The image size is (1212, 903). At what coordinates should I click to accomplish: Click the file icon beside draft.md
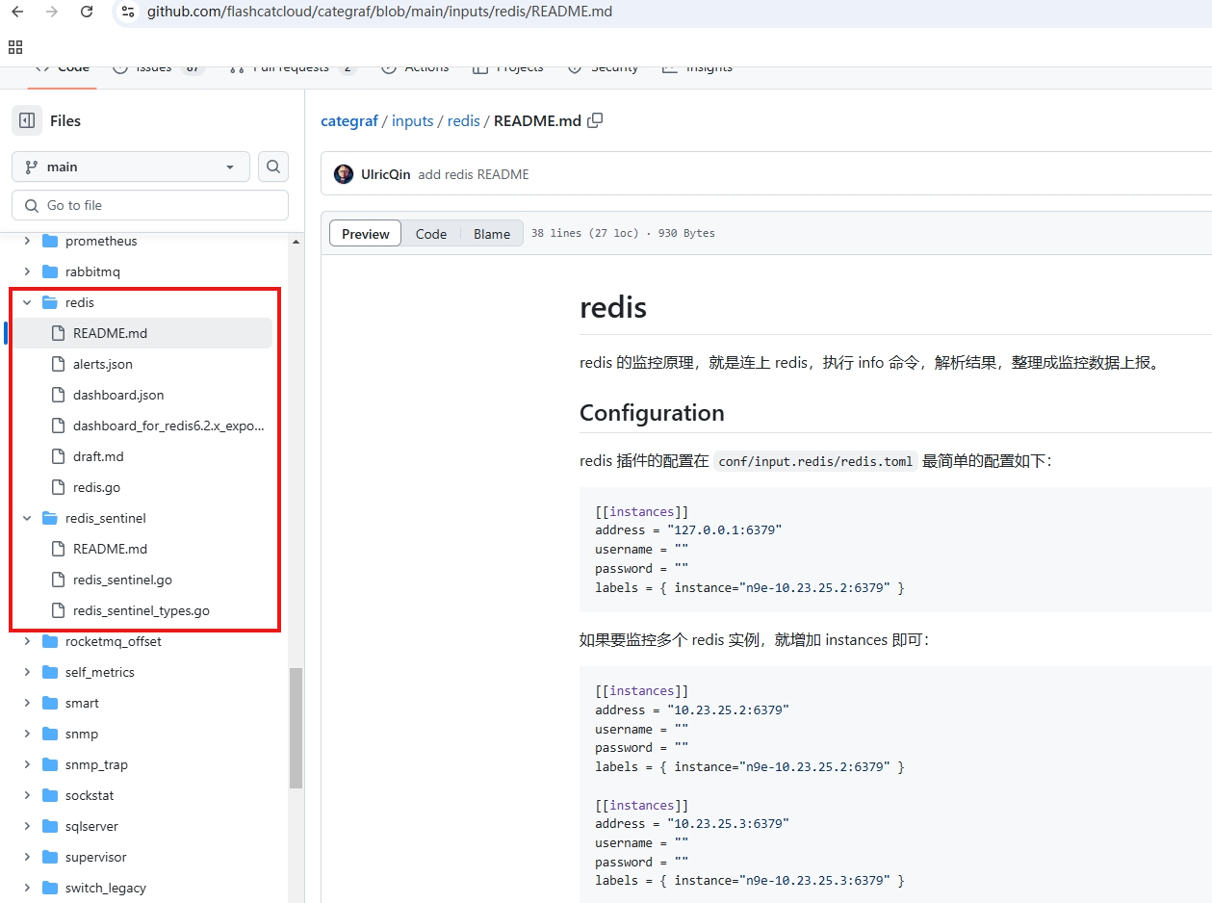click(58, 456)
